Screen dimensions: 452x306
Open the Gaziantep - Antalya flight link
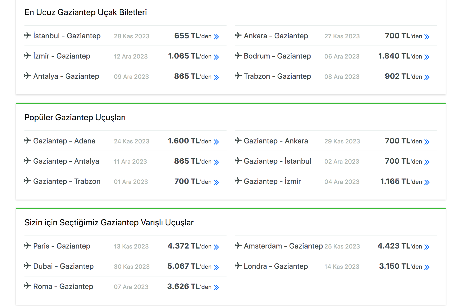point(66,161)
